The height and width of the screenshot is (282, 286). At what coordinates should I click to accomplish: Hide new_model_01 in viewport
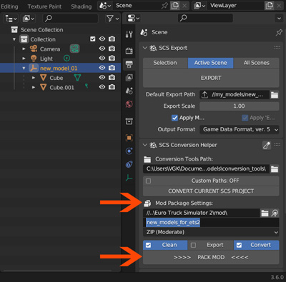[x=102, y=68]
